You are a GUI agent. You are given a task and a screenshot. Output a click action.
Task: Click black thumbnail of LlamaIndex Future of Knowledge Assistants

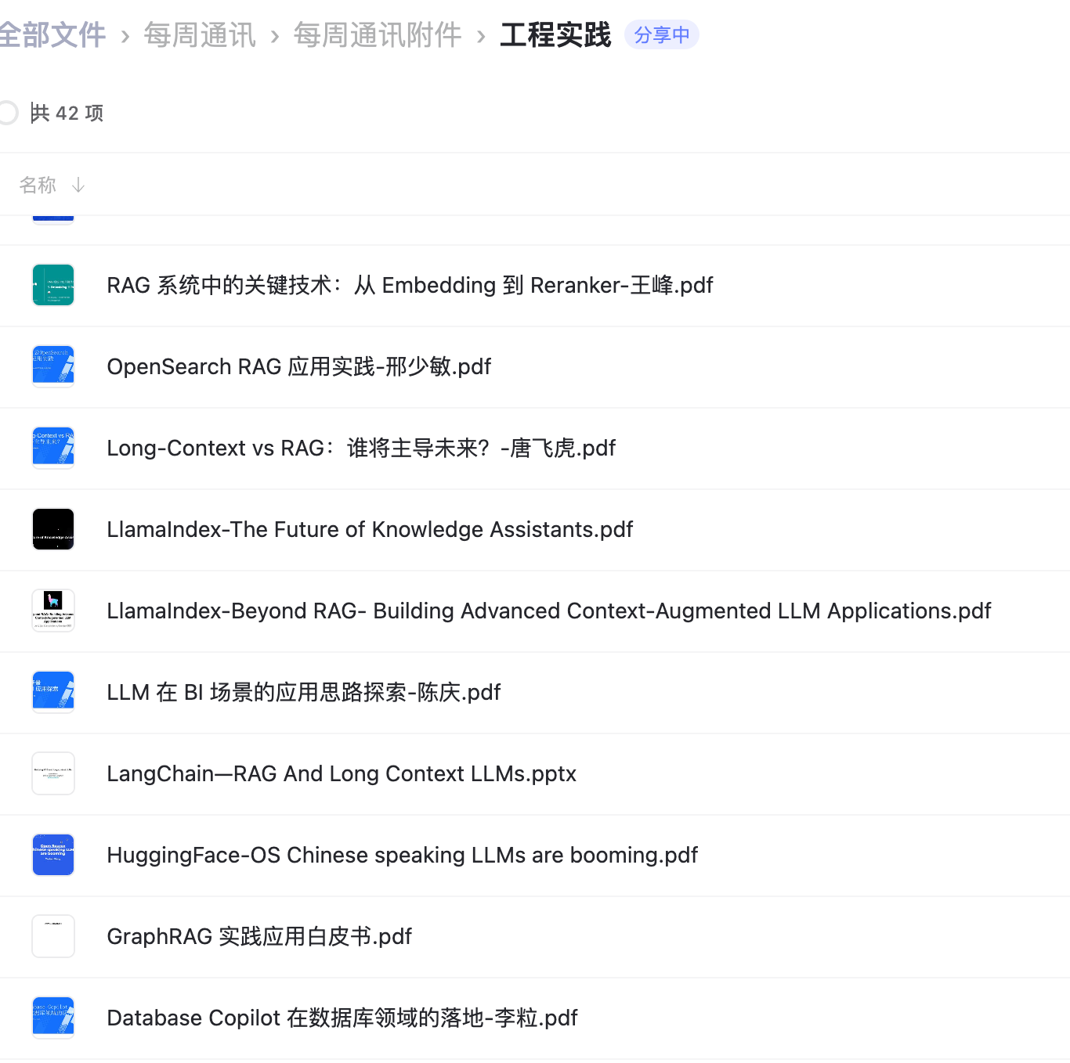tap(53, 529)
